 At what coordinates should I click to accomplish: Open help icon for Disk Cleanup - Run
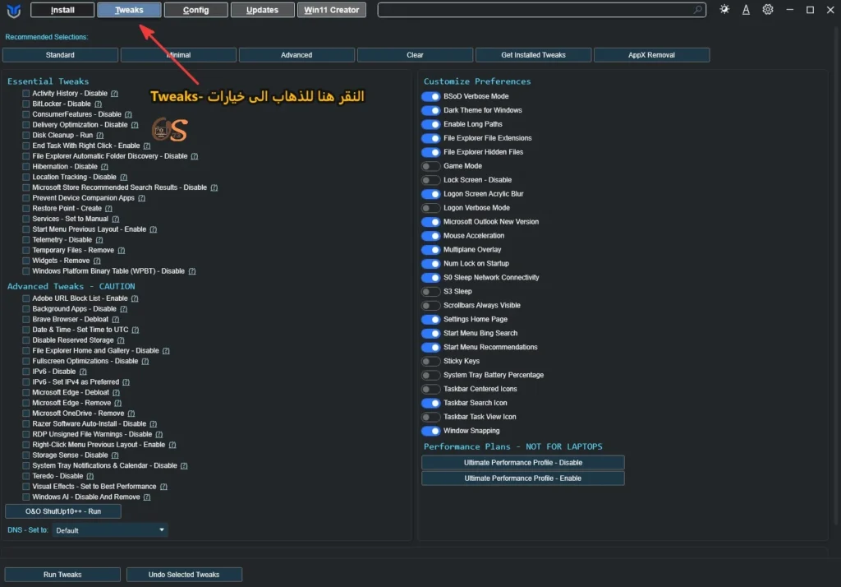pyautogui.click(x=99, y=136)
